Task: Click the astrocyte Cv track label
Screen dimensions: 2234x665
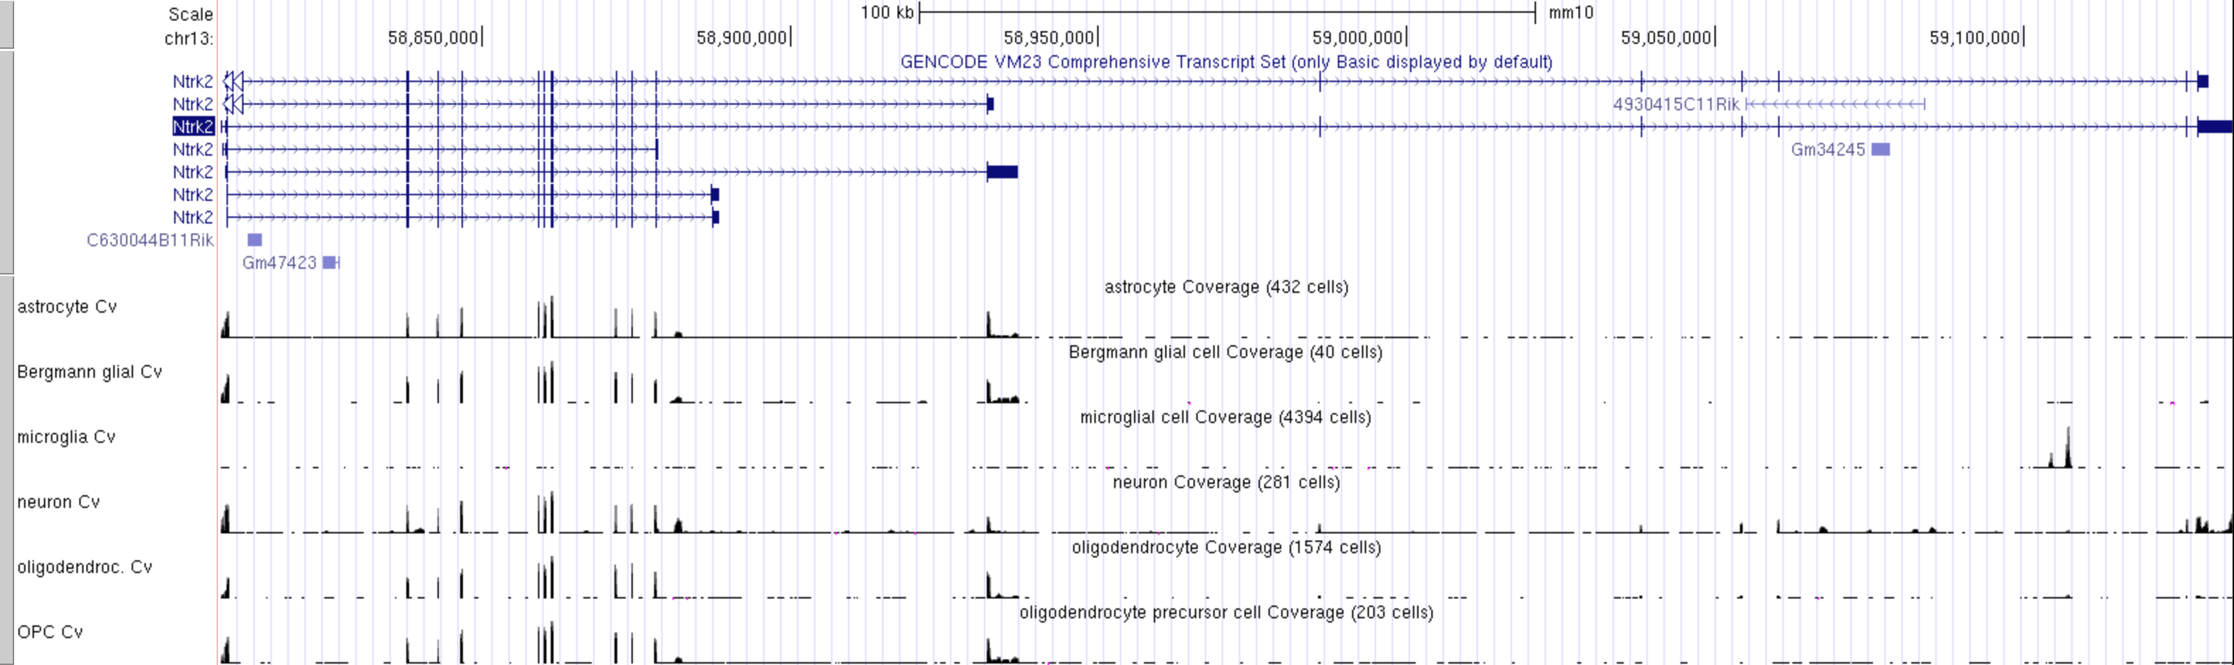Action: (x=67, y=307)
